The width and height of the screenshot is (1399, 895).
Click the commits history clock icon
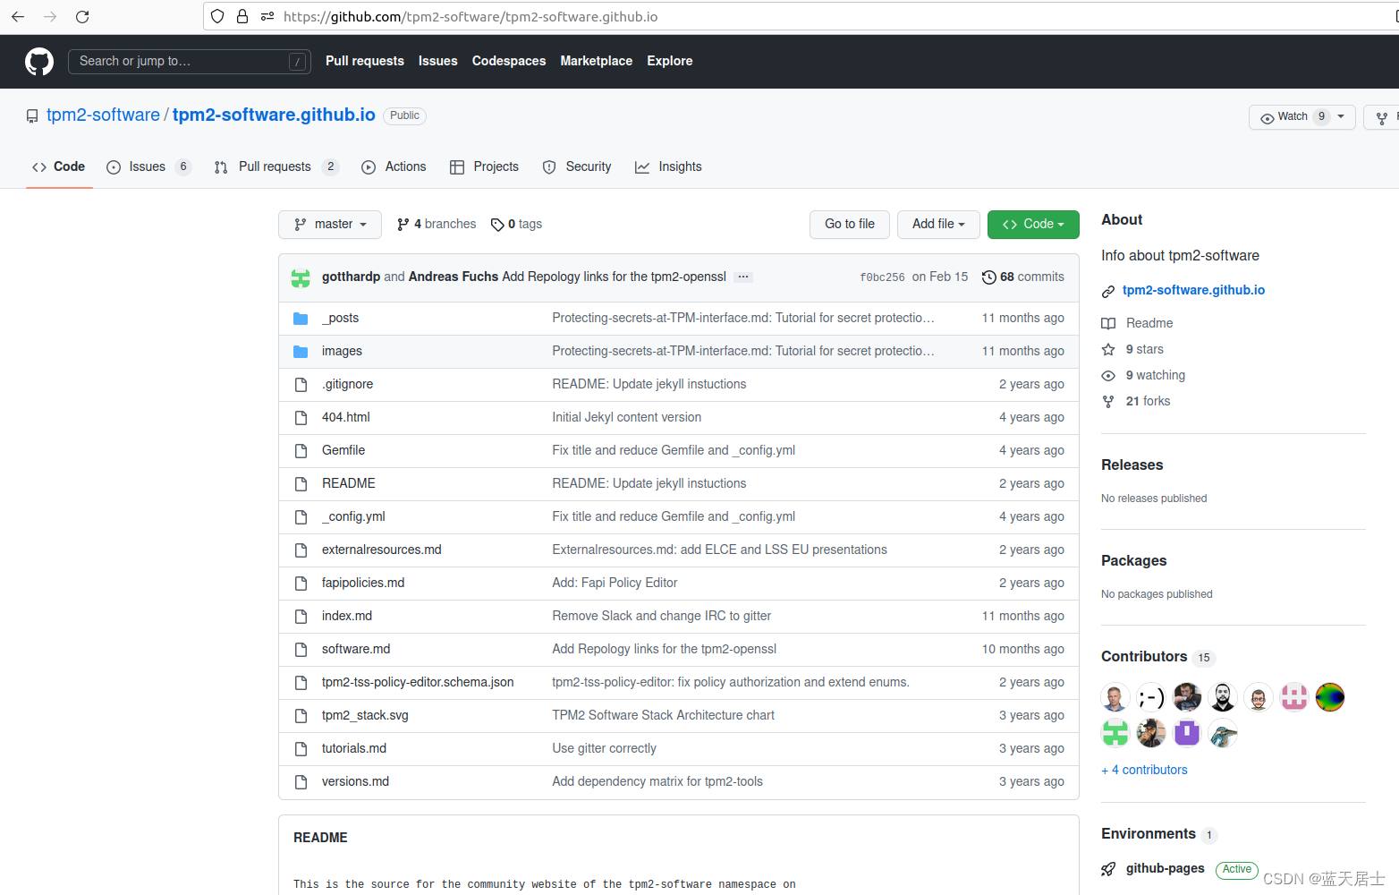click(x=988, y=277)
